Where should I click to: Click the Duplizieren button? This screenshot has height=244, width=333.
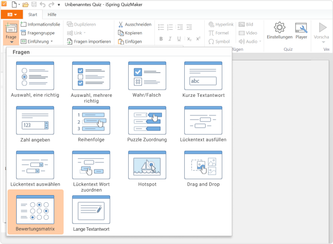81,24
